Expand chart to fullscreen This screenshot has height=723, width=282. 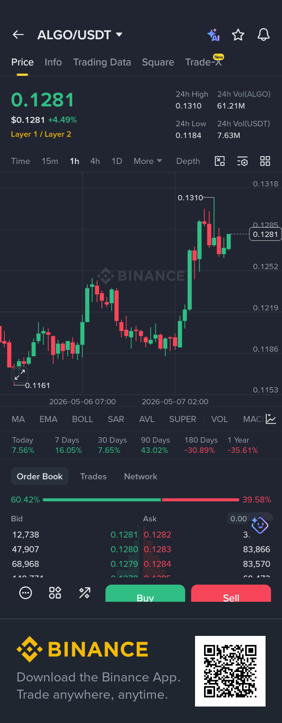click(x=20, y=375)
